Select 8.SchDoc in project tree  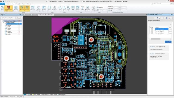click(x=8, y=34)
